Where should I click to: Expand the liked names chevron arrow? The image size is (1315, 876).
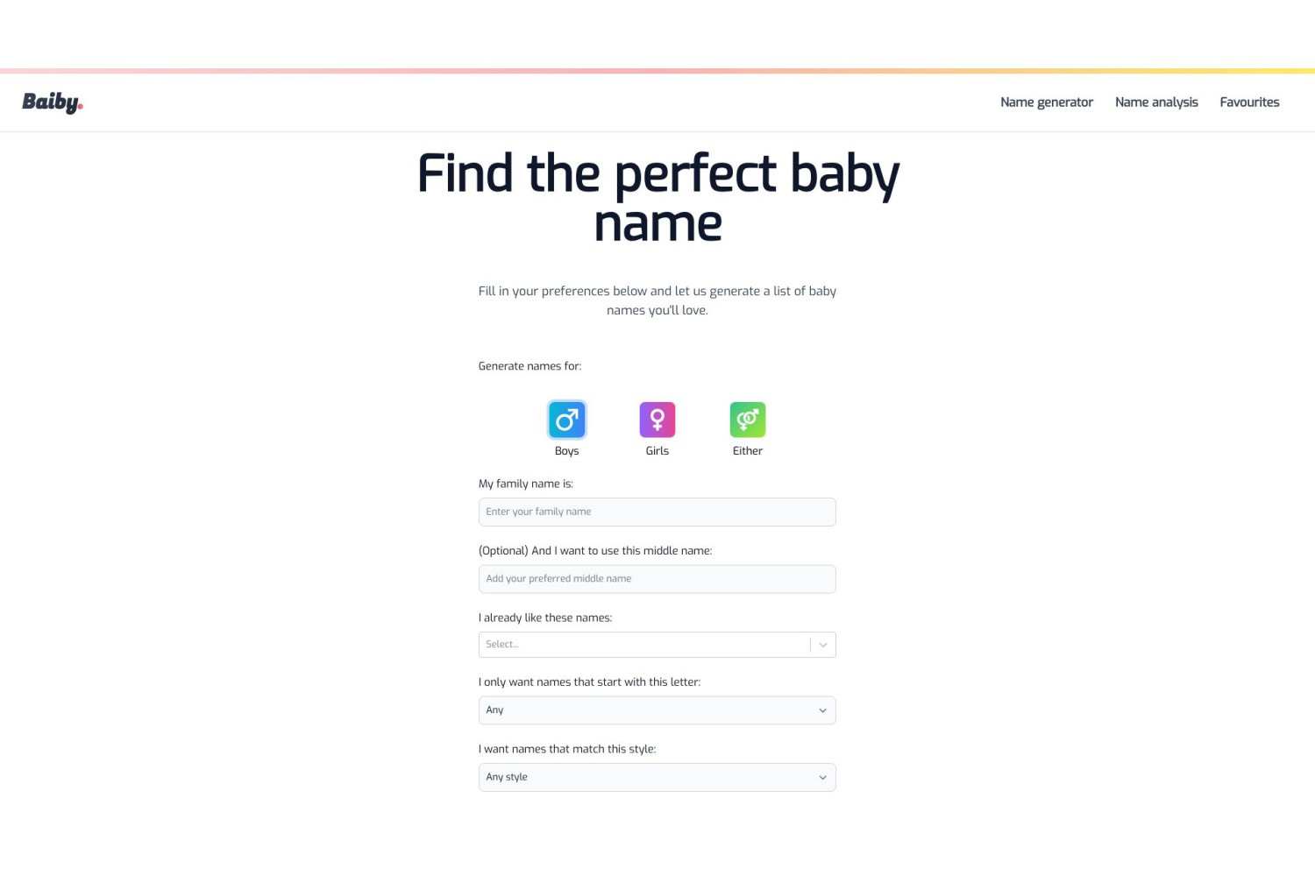tap(823, 645)
